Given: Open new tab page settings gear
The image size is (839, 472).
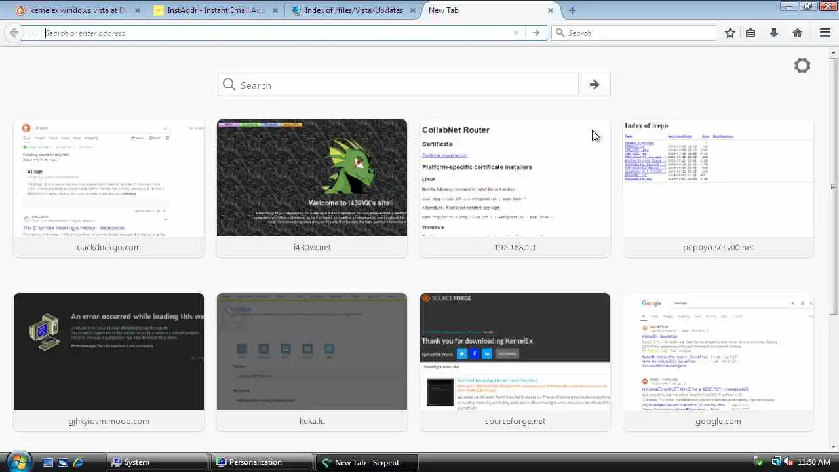Looking at the screenshot, I should [802, 66].
